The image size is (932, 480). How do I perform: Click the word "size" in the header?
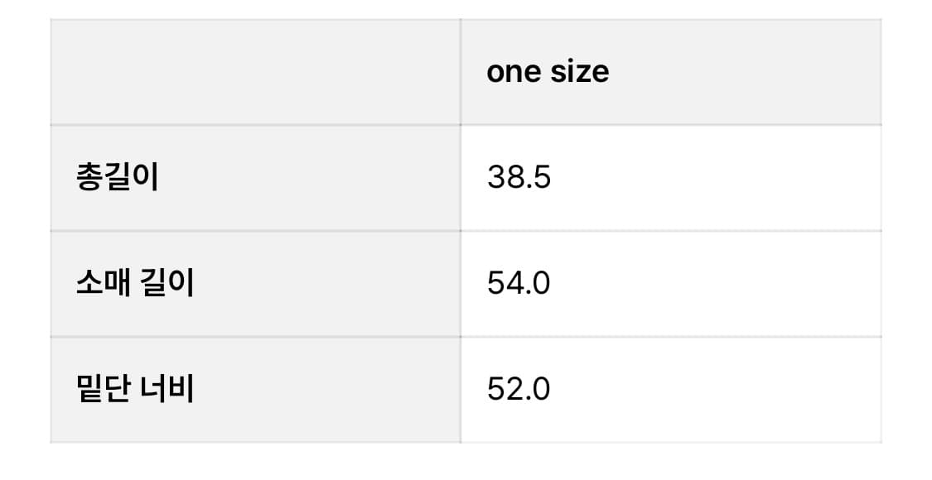[x=579, y=72]
